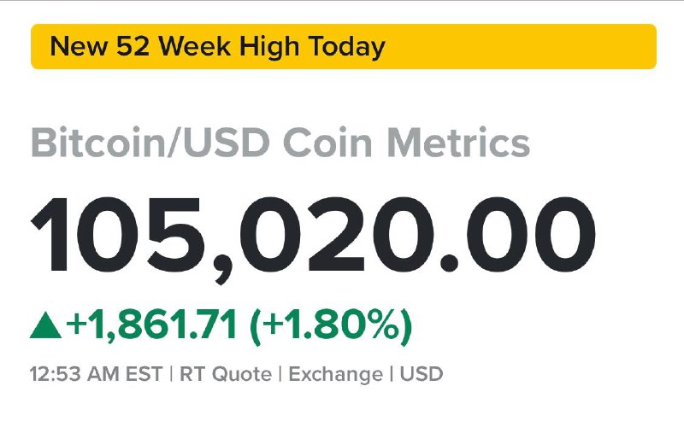Click the word Week in the banner
684x427 pixels.
[195, 46]
